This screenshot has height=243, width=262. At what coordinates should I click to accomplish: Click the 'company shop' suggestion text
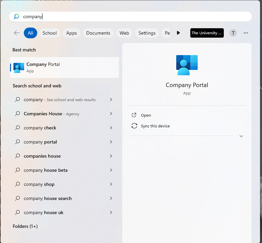(x=39, y=184)
